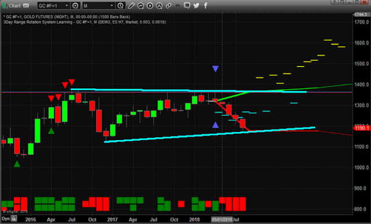
Task: Click the 2016 label on the time axis
Action: (31, 219)
